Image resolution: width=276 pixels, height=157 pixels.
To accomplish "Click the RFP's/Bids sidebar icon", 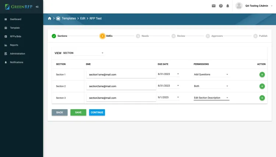I will [6, 36].
